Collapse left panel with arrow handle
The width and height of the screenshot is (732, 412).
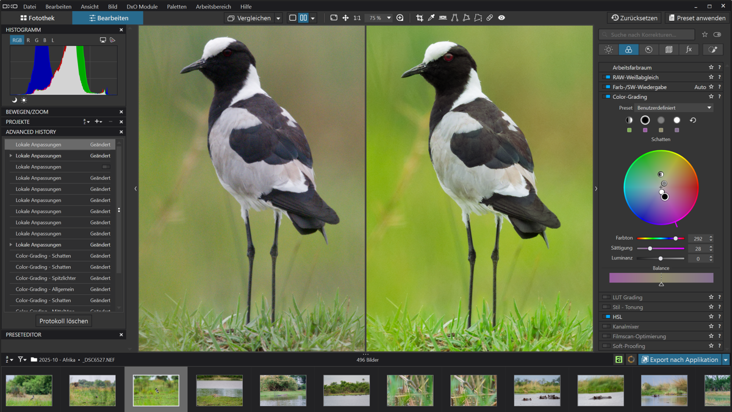pos(135,189)
